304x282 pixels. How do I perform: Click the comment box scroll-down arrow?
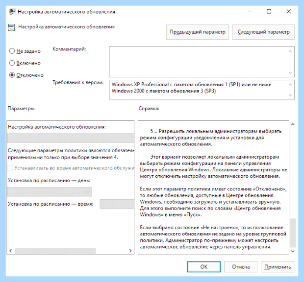[x=290, y=73]
